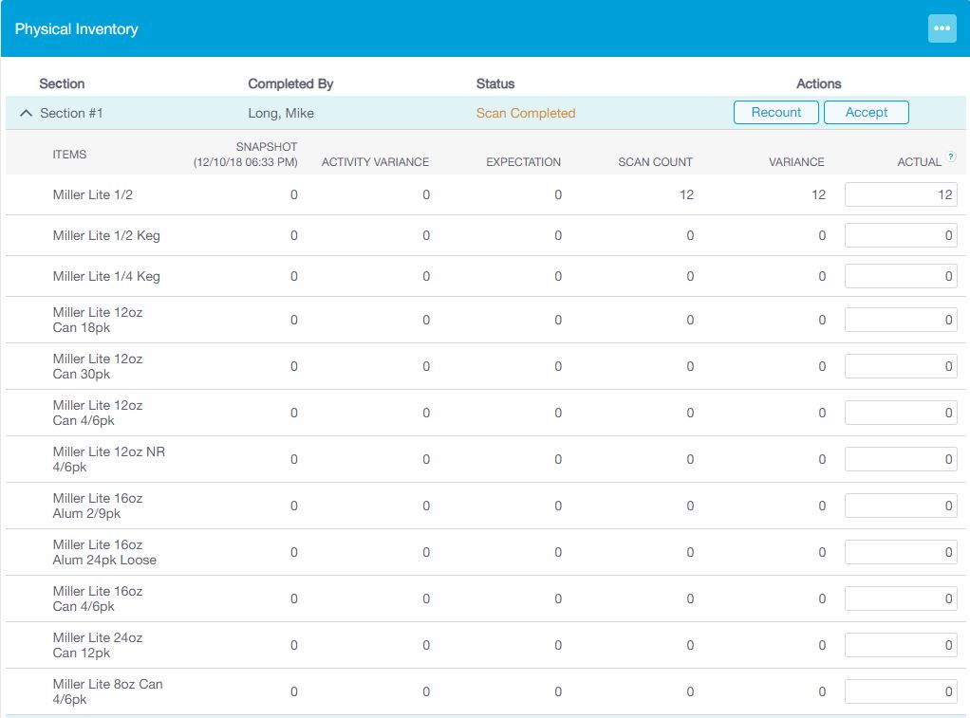Select item Miller Lite 16oz Alum 24pk Loose
The image size is (970, 718).
click(x=104, y=552)
